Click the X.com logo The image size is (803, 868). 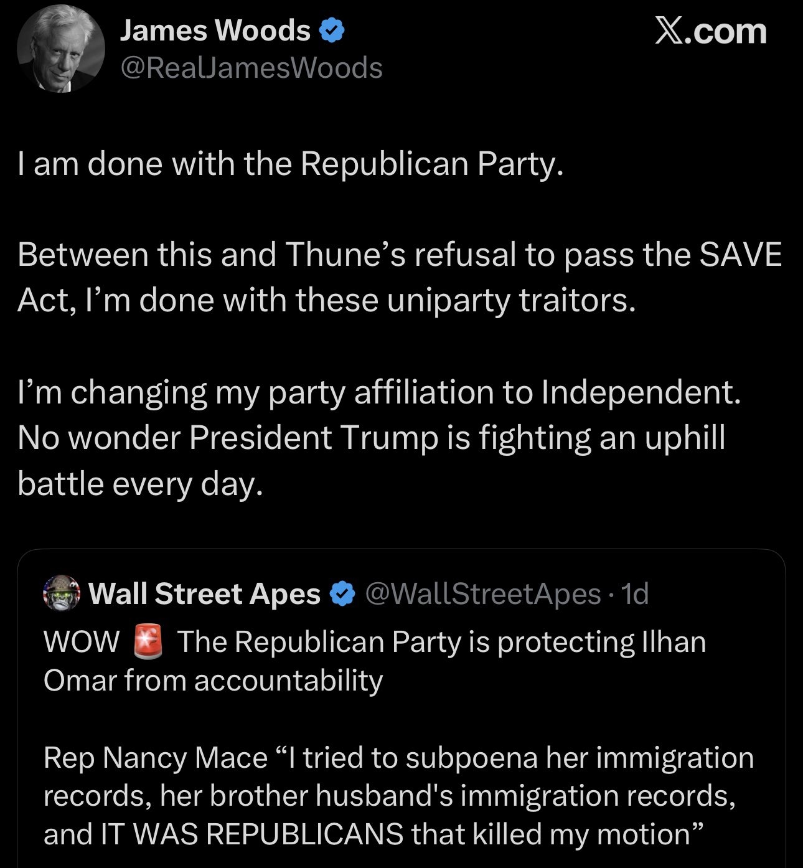[711, 32]
